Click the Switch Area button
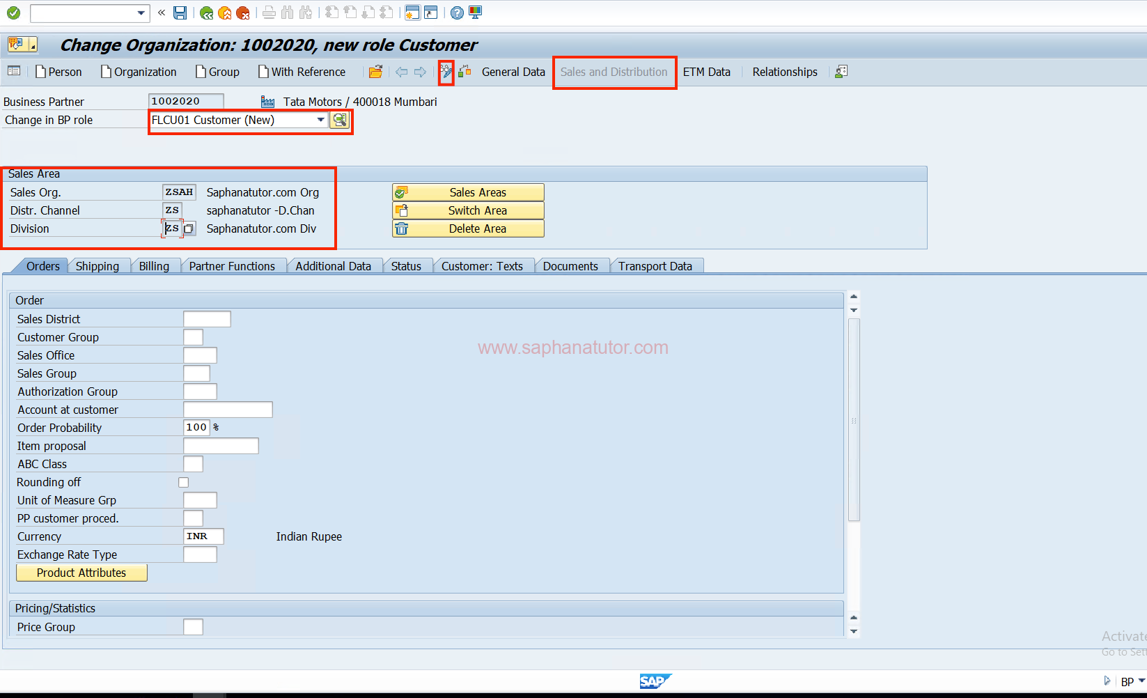This screenshot has width=1147, height=698. click(x=468, y=210)
